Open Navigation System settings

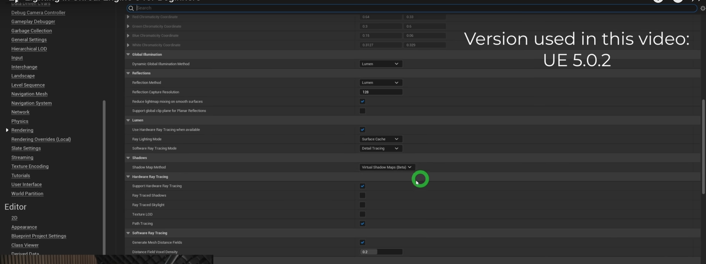(x=31, y=103)
